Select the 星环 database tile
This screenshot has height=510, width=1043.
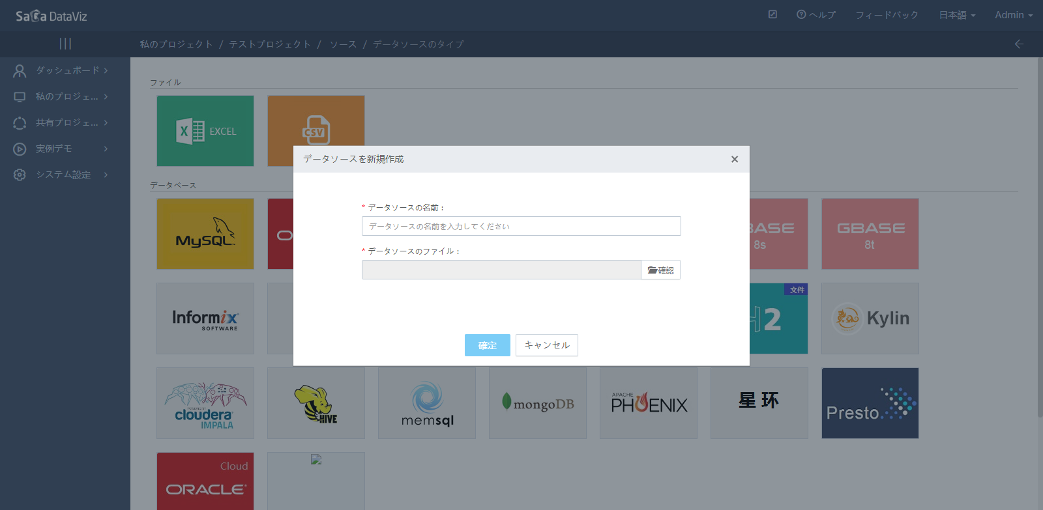pyautogui.click(x=759, y=403)
